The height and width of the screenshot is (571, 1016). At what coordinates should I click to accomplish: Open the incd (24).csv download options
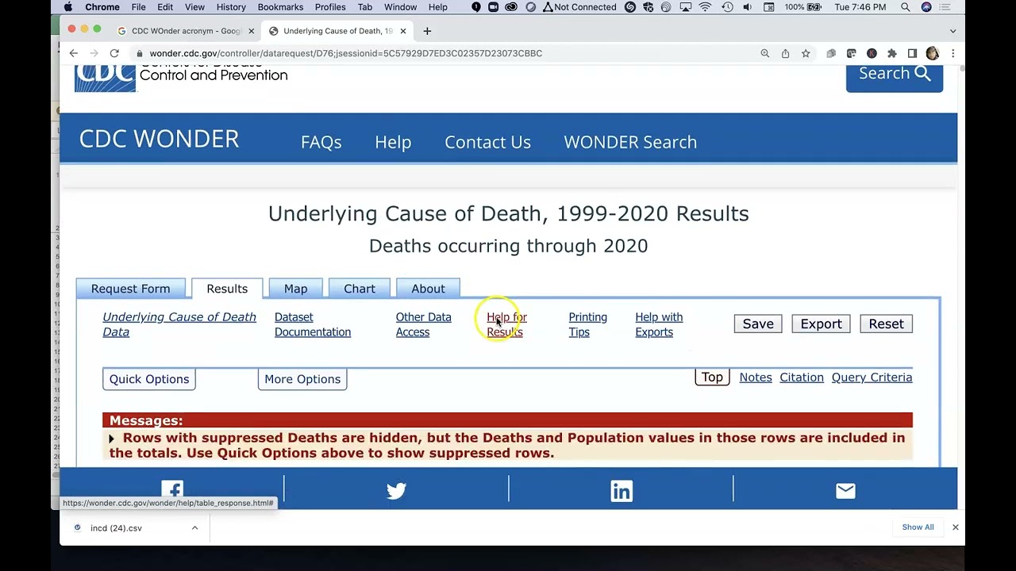point(194,527)
